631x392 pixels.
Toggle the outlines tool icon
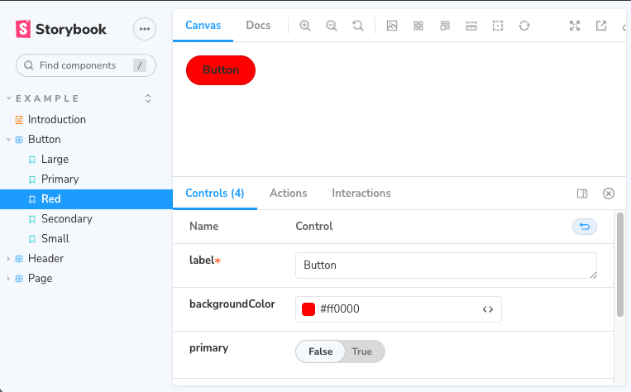coord(498,26)
